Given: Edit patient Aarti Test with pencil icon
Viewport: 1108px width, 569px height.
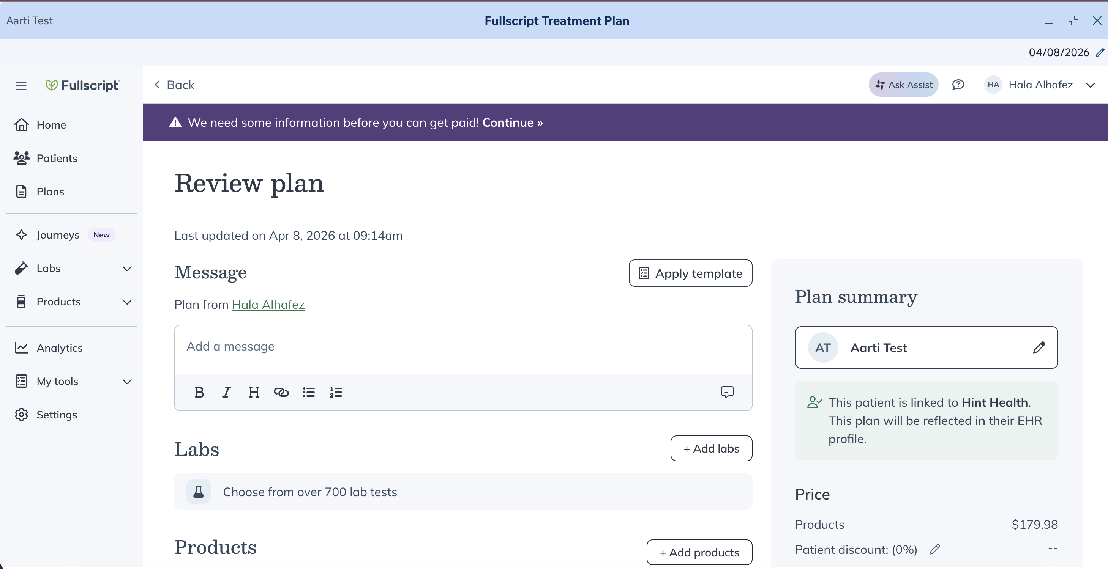Looking at the screenshot, I should (x=1039, y=347).
